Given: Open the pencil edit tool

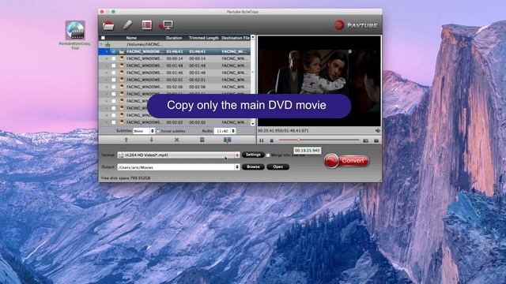Looking at the screenshot, I should click(128, 25).
